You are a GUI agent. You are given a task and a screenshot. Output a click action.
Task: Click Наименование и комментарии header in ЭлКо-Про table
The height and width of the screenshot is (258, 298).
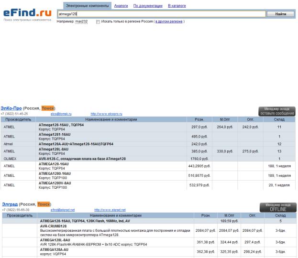pos(111,119)
